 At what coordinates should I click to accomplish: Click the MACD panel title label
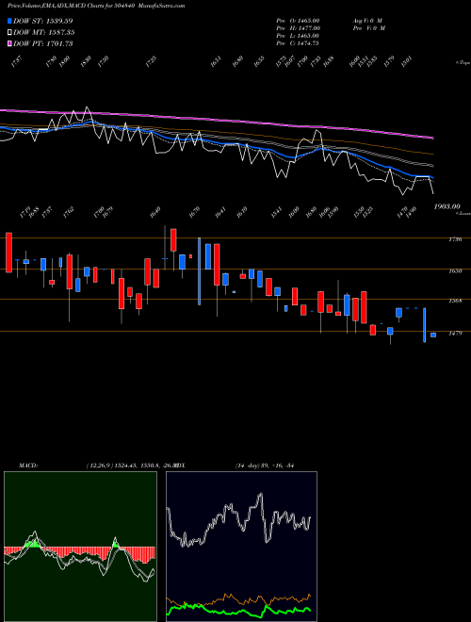click(27, 466)
